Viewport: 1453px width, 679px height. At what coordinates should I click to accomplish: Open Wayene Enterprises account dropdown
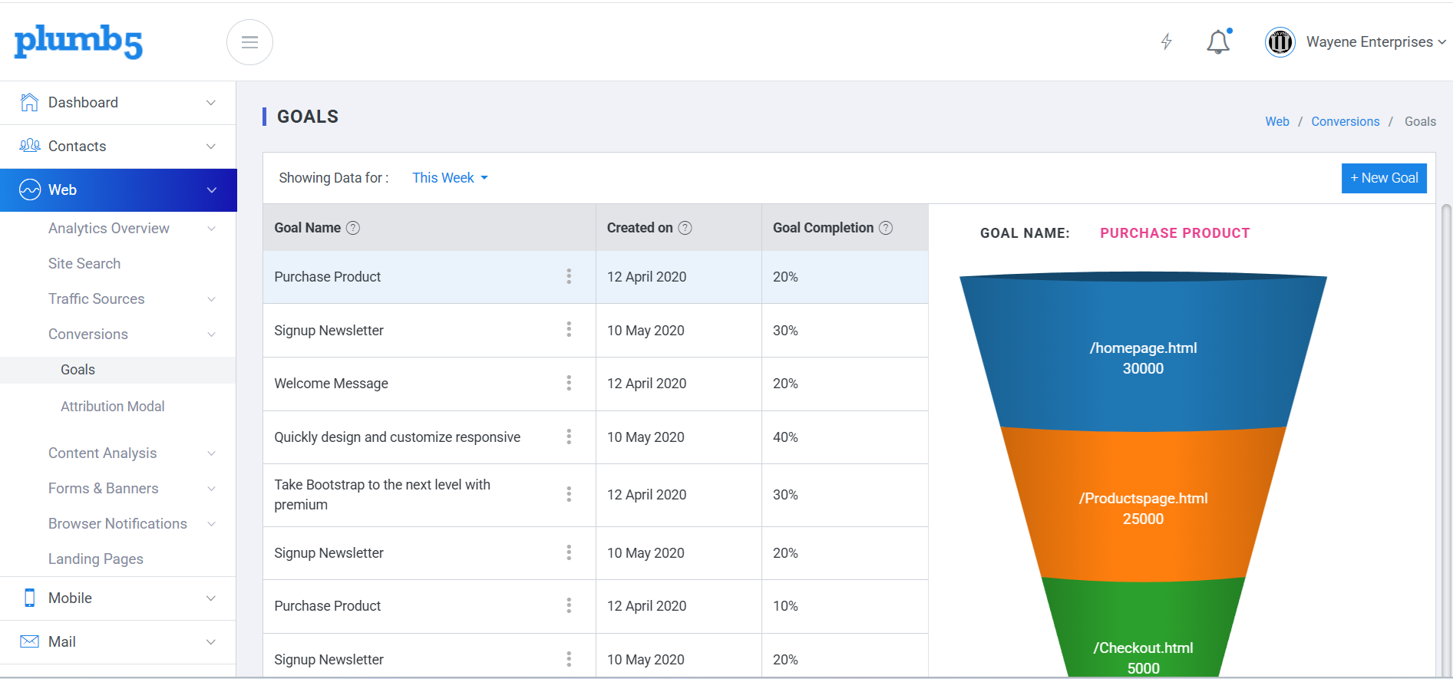click(x=1376, y=42)
